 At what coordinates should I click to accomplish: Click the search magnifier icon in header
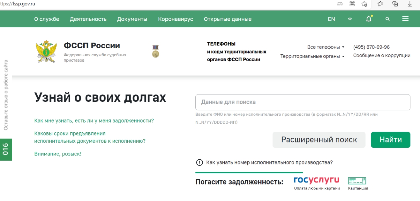pyautogui.click(x=387, y=19)
